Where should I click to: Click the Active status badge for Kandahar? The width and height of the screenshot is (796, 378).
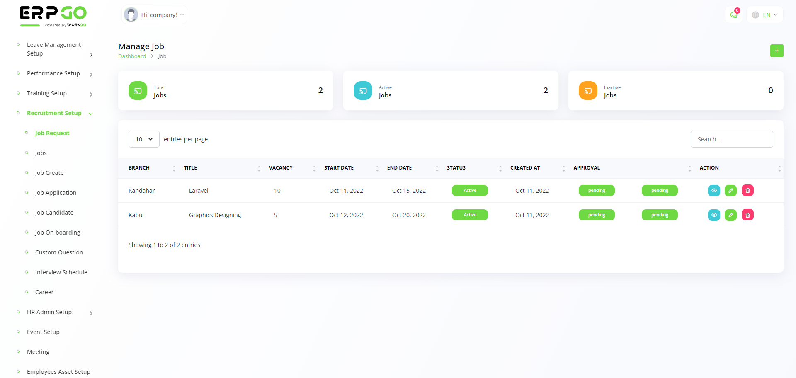tap(470, 191)
